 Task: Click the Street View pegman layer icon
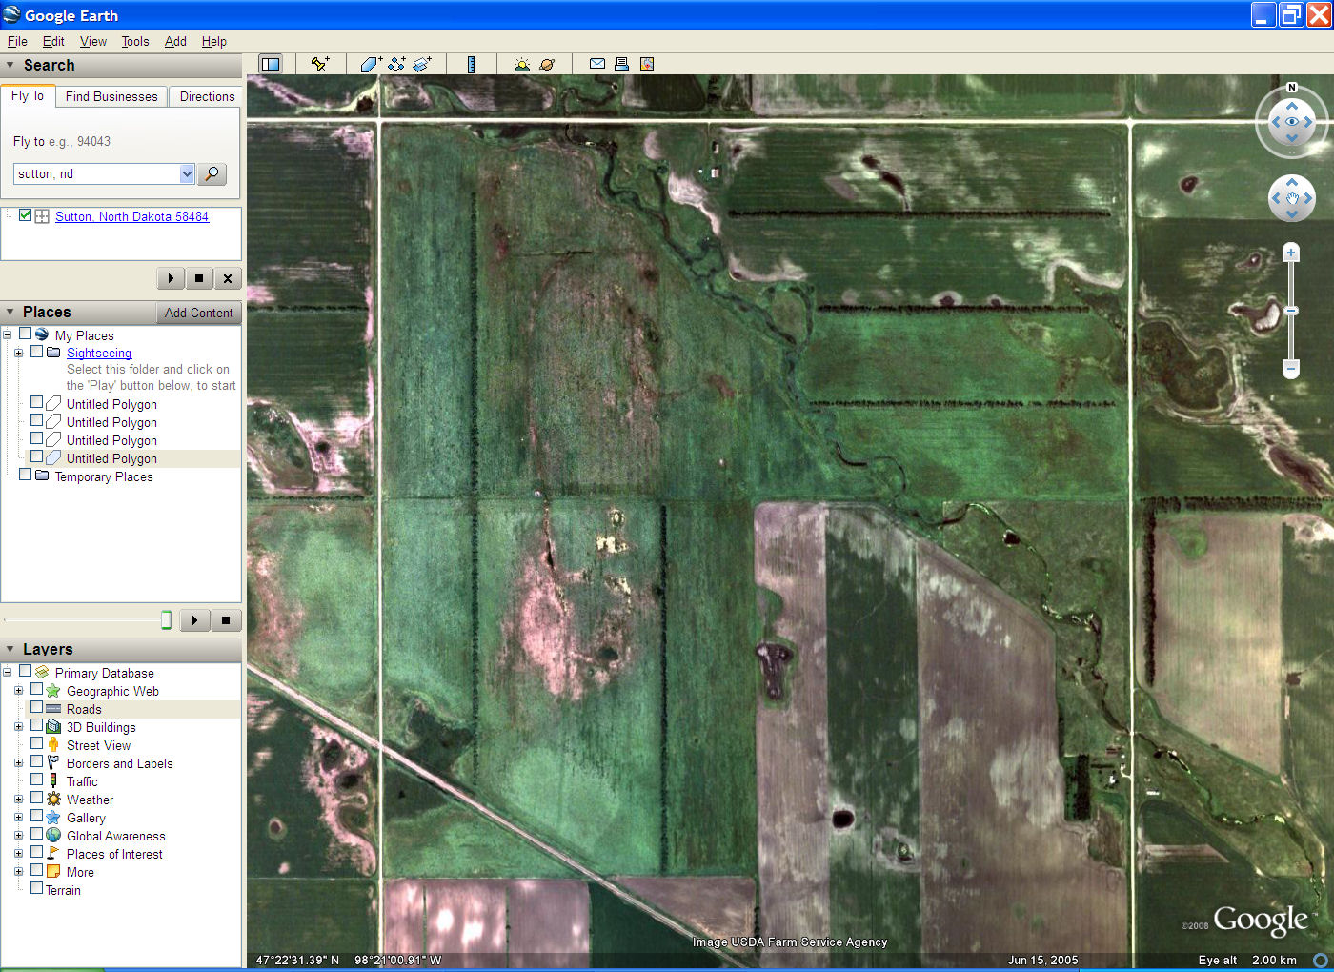click(x=53, y=744)
